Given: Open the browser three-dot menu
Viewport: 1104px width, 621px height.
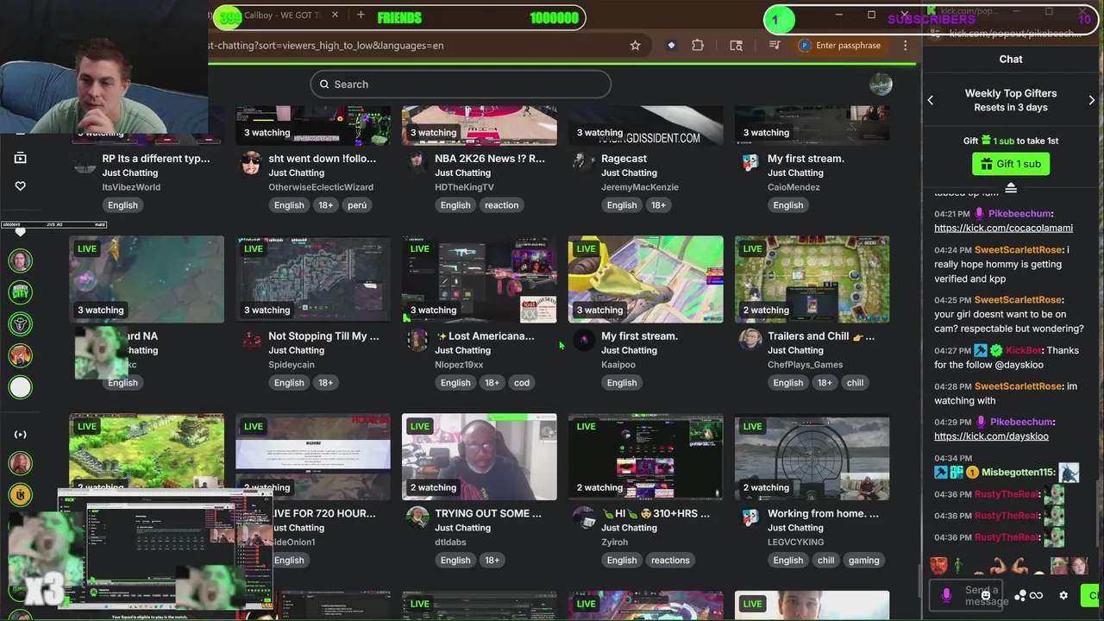Looking at the screenshot, I should pos(905,46).
